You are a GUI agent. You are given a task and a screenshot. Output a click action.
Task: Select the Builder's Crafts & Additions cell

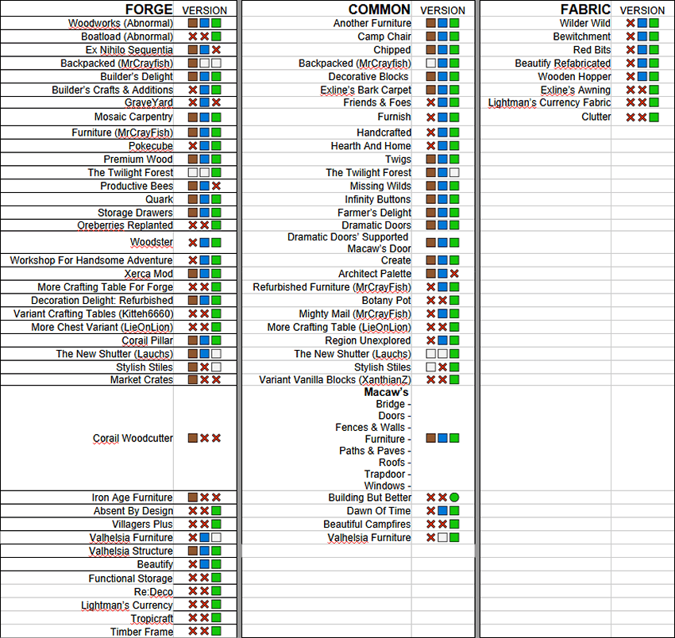pyautogui.click(x=87, y=90)
